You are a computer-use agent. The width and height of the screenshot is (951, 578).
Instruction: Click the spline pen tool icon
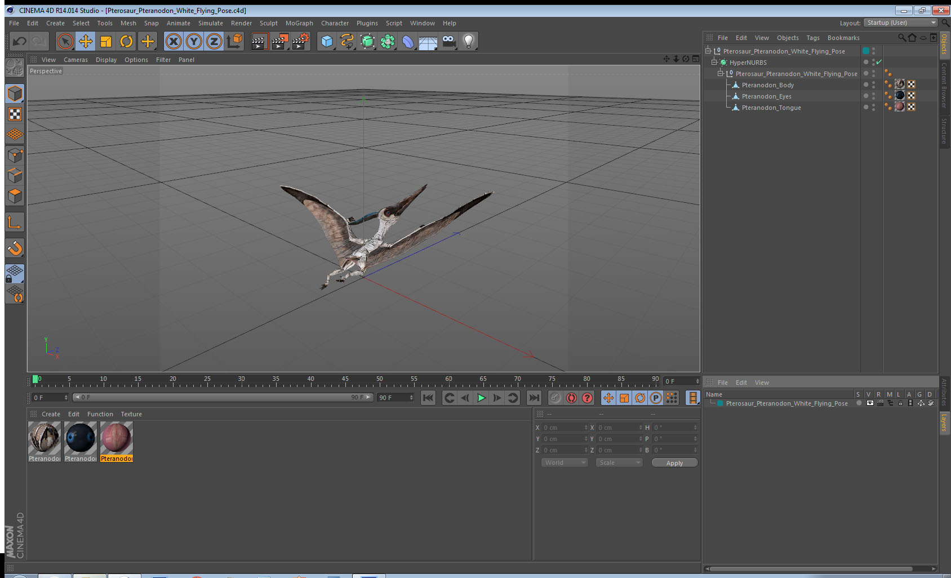[347, 41]
